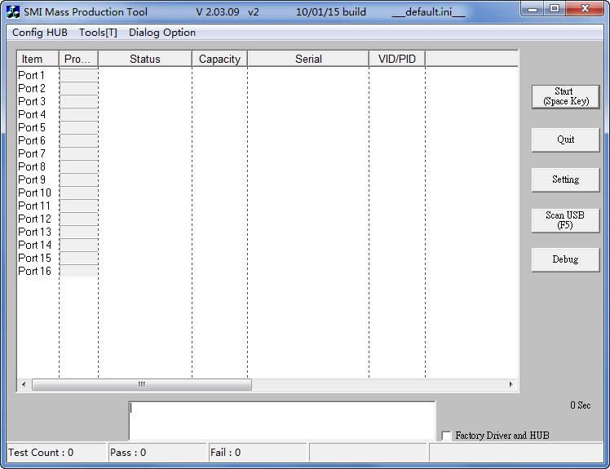Image resolution: width=610 pixels, height=469 pixels.
Task: Click the VID/PID column header
Action: click(x=397, y=59)
